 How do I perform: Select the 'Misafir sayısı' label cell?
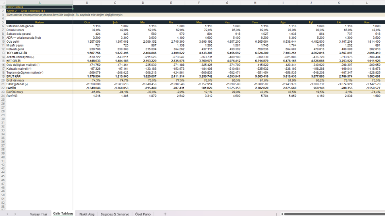coord(39,46)
